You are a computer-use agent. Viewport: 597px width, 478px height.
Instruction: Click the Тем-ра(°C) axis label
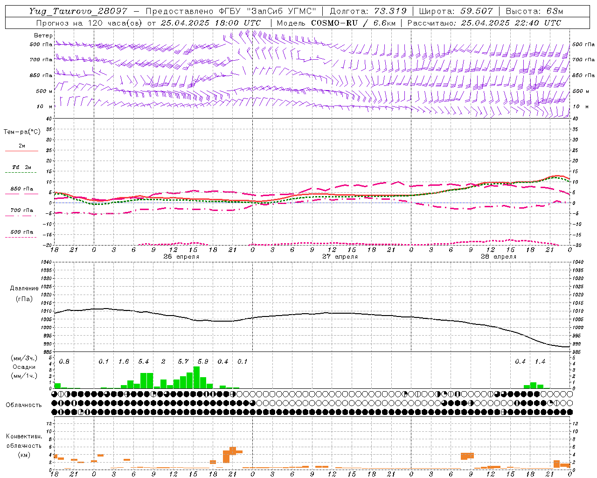coord(22,132)
